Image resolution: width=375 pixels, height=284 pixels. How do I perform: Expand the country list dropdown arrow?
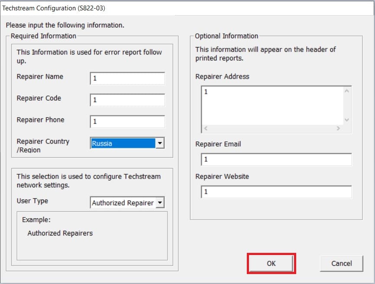tap(160, 143)
